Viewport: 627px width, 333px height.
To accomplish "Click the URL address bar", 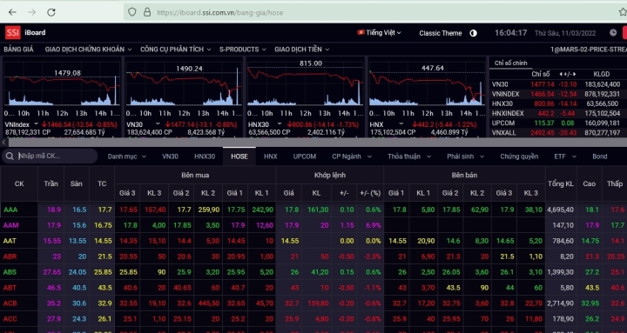I will coord(376,12).
